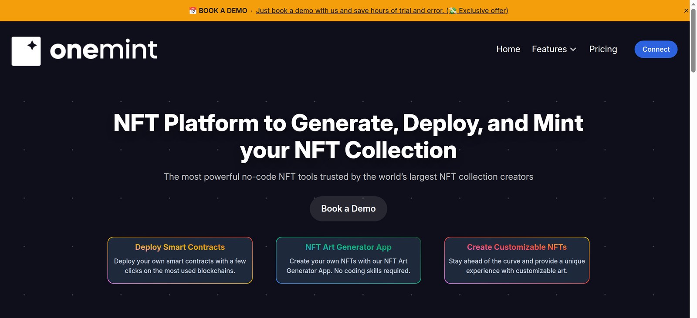The height and width of the screenshot is (318, 697).
Task: Open the exclusive offer demo link
Action: click(382, 11)
